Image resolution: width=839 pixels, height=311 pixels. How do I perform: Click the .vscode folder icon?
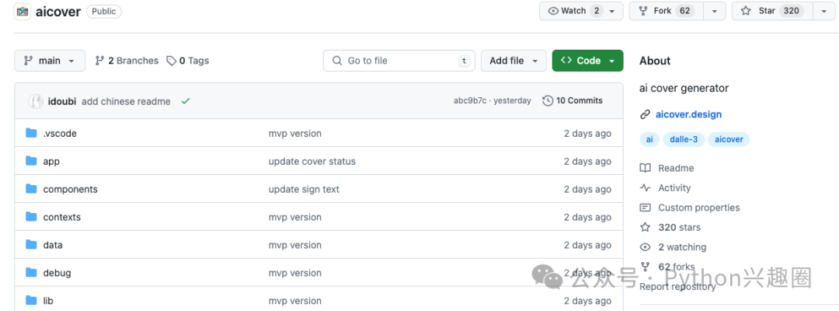[32, 133]
